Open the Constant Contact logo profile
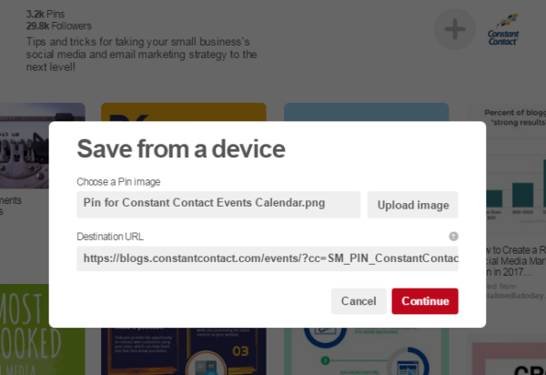 pyautogui.click(x=503, y=30)
